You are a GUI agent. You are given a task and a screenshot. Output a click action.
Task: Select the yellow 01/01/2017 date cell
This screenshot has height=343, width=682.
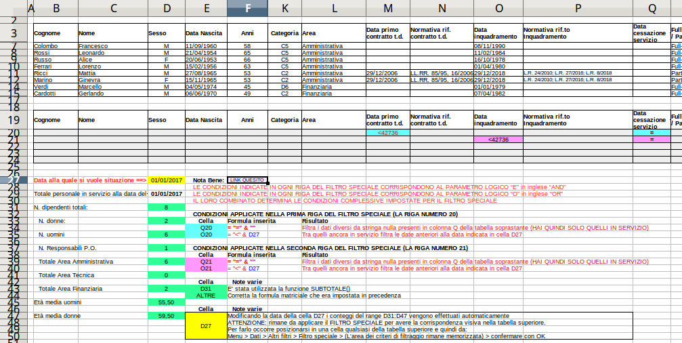pyautogui.click(x=166, y=180)
